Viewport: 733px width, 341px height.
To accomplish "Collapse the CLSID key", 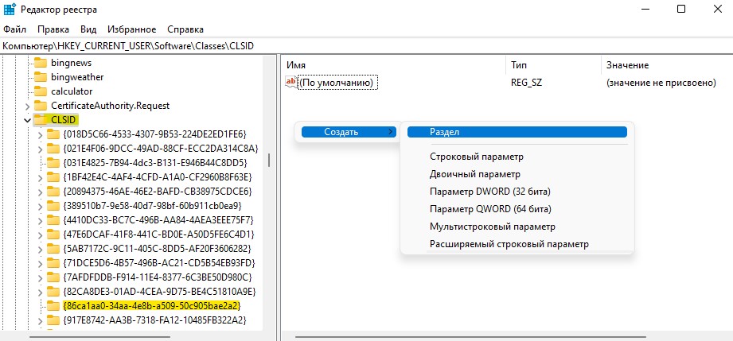I will pos(28,120).
